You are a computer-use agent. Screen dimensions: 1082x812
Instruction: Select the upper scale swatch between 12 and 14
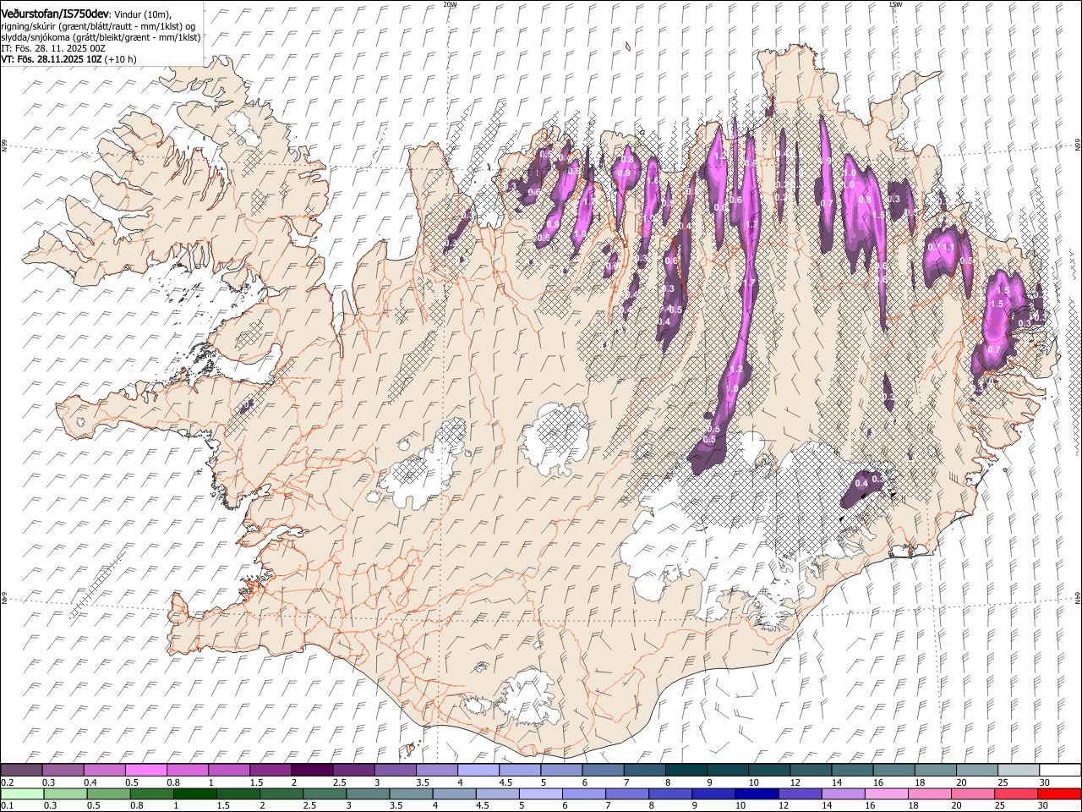[810, 770]
